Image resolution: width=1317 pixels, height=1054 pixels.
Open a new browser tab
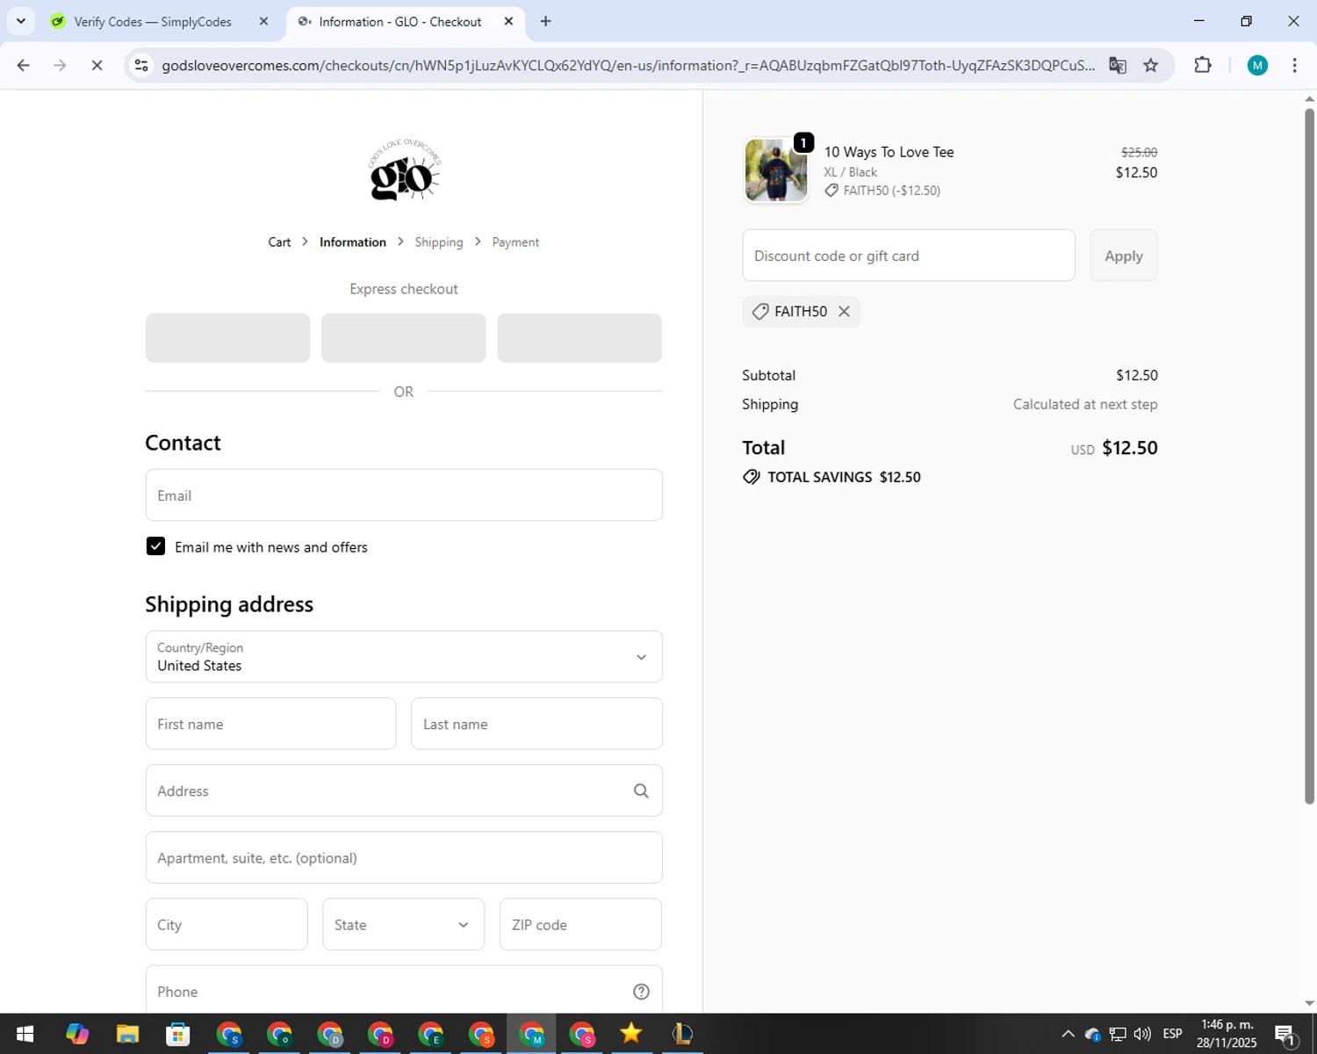[545, 21]
